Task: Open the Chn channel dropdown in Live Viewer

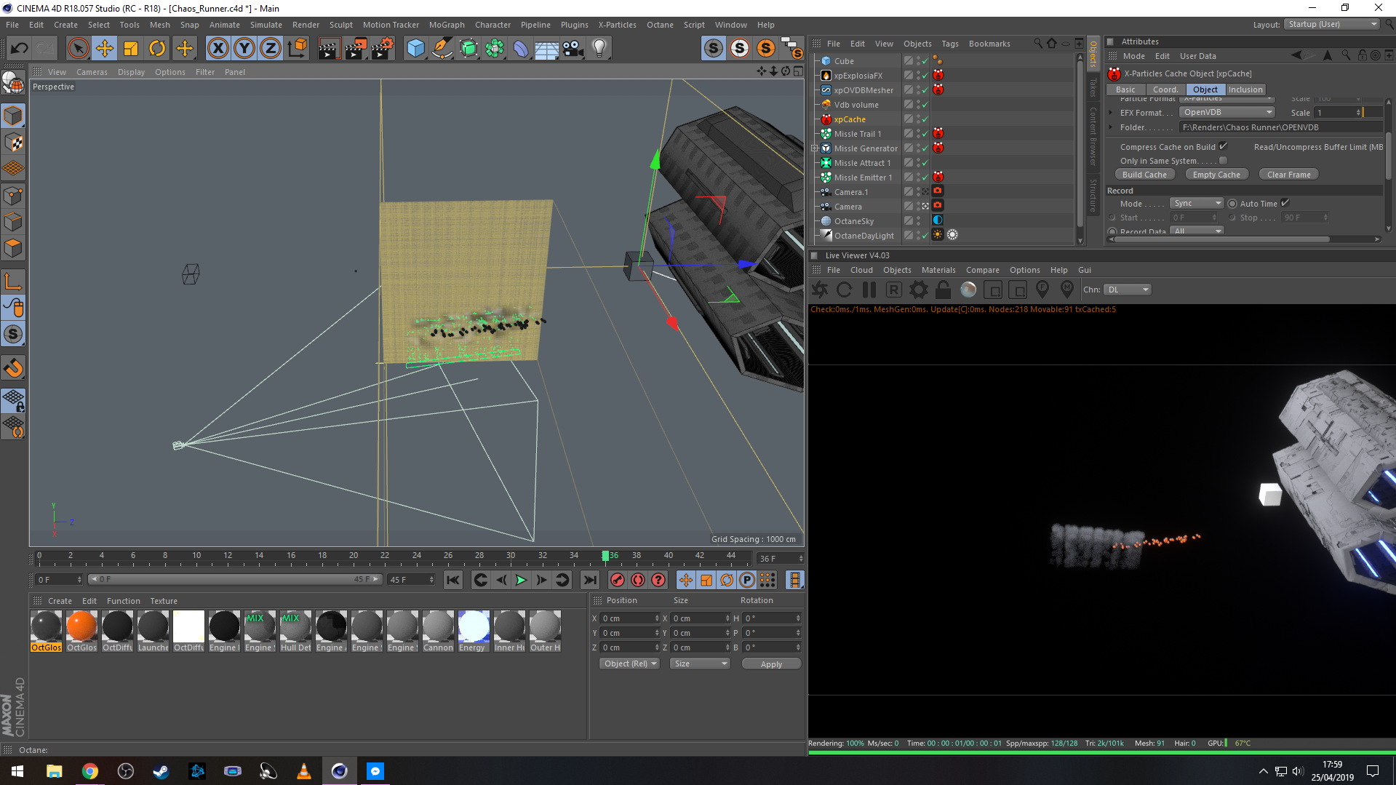Action: (1128, 290)
